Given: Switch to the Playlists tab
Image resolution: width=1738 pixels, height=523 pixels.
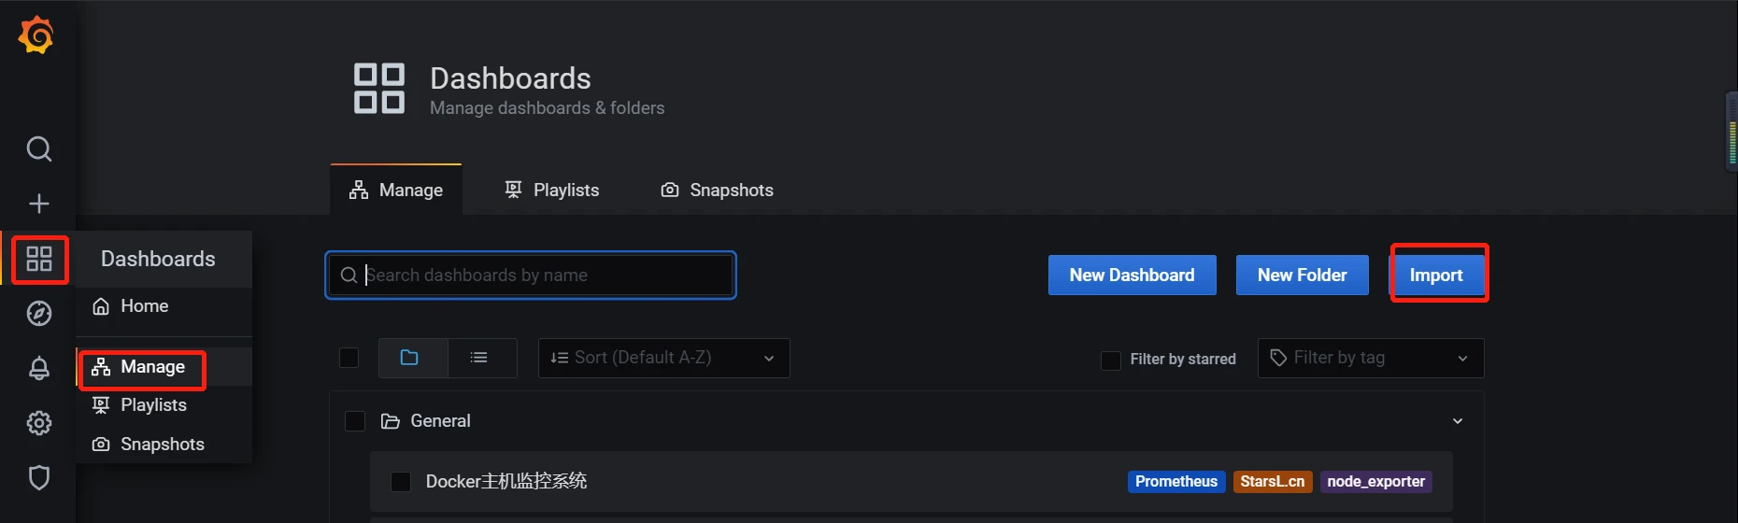Looking at the screenshot, I should [x=552, y=190].
